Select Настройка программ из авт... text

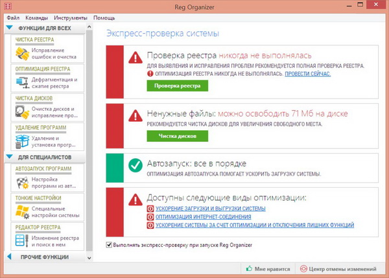tap(54, 183)
